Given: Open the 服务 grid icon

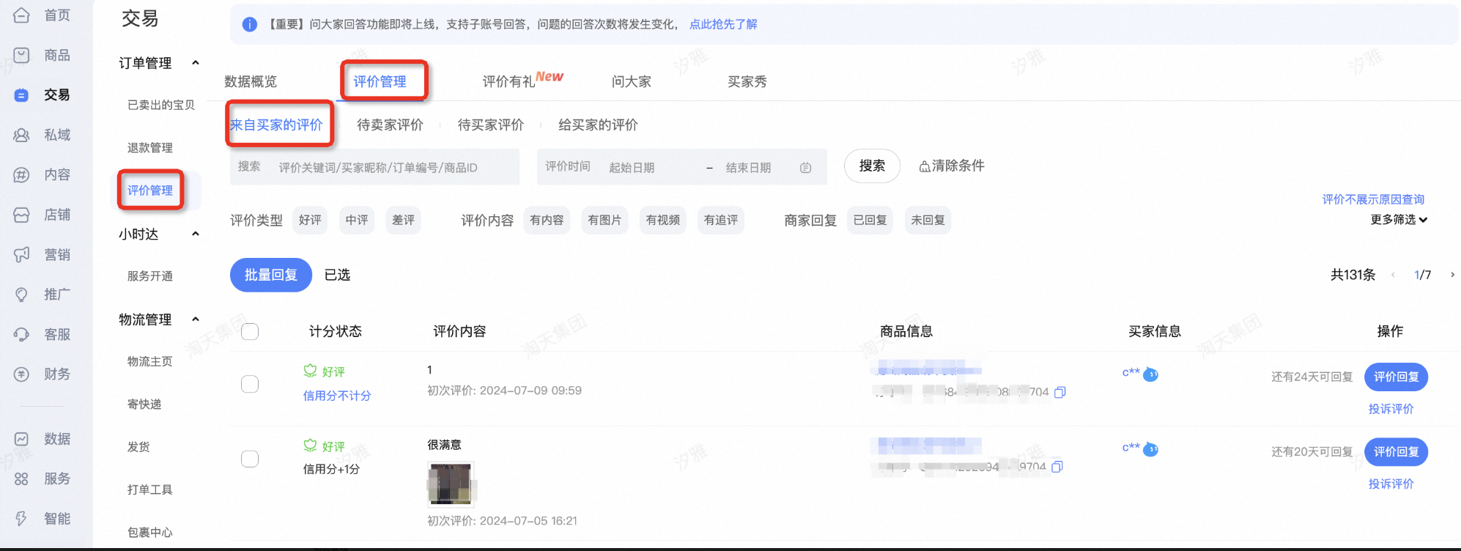Looking at the screenshot, I should coord(22,478).
